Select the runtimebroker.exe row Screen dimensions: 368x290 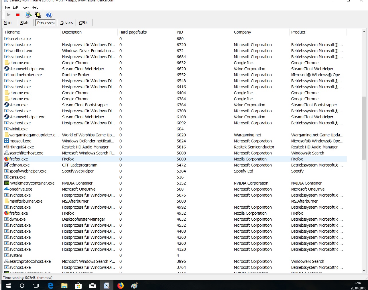click(175, 75)
